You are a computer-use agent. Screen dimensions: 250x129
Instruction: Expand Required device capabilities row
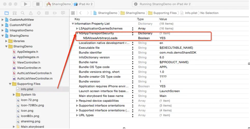click(77, 101)
